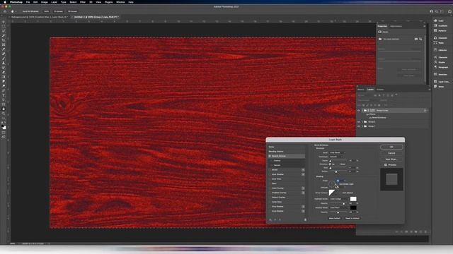The width and height of the screenshot is (453, 254).
Task: Open the Gloss Contour picker arrow
Action: [x=337, y=193]
